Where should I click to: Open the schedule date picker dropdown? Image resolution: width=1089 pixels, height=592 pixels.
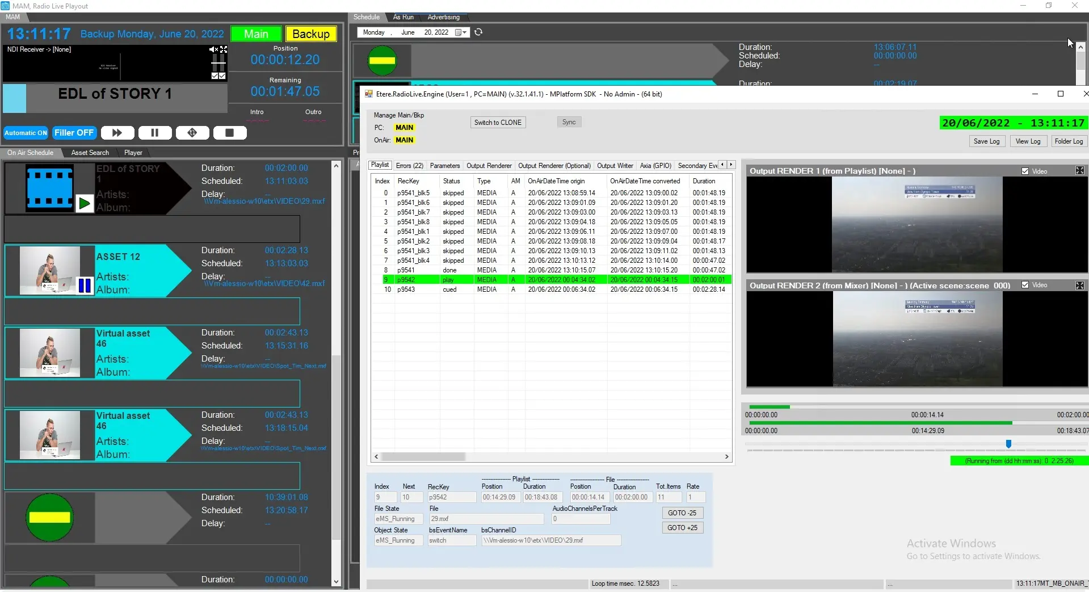point(464,32)
